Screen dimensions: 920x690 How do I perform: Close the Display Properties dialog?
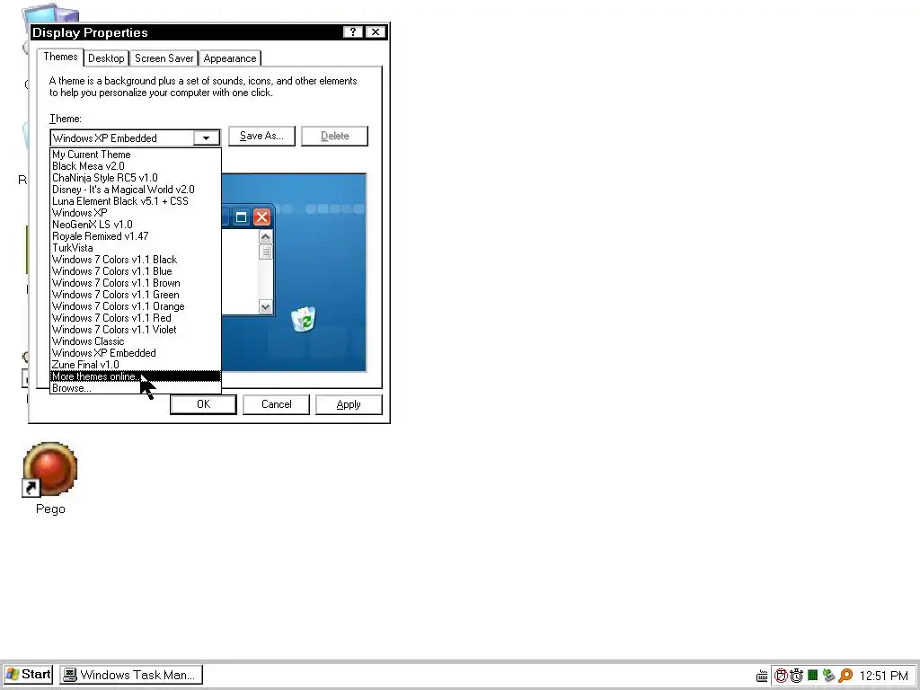click(x=376, y=32)
